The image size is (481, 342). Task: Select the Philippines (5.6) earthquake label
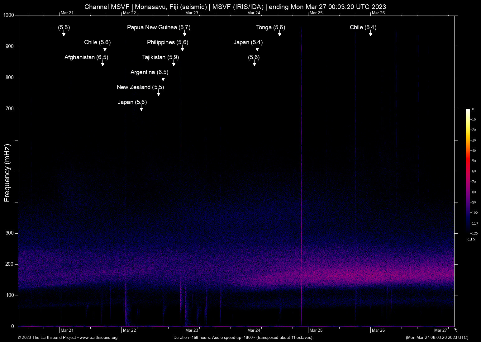(168, 42)
